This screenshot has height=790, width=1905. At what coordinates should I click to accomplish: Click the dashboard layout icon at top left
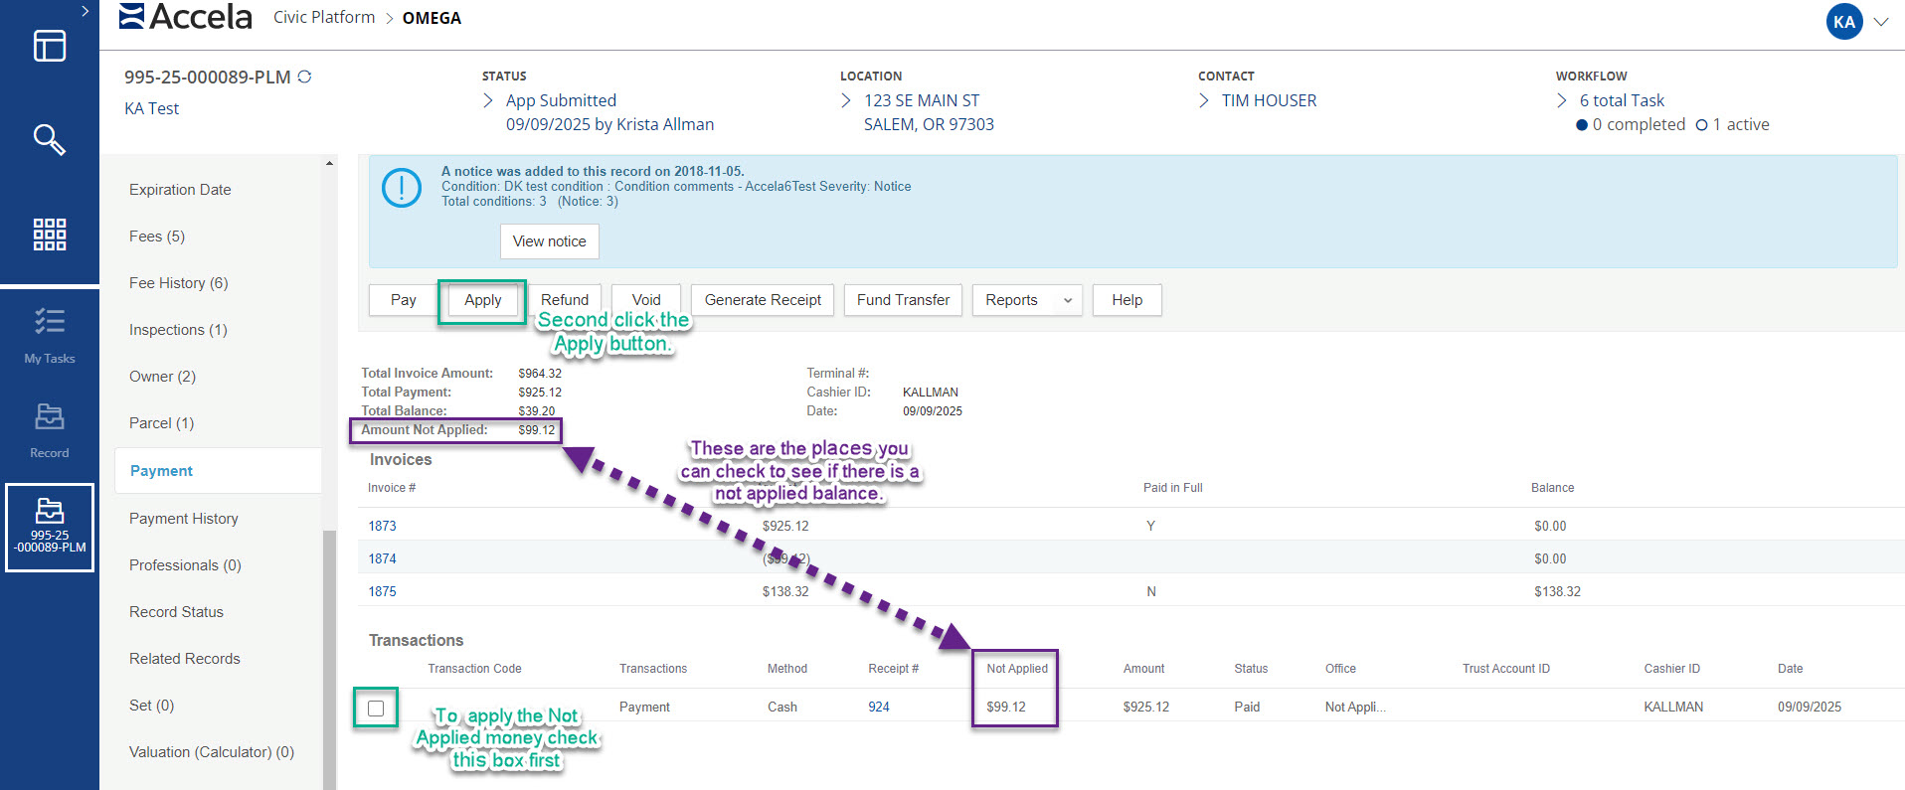(x=49, y=46)
